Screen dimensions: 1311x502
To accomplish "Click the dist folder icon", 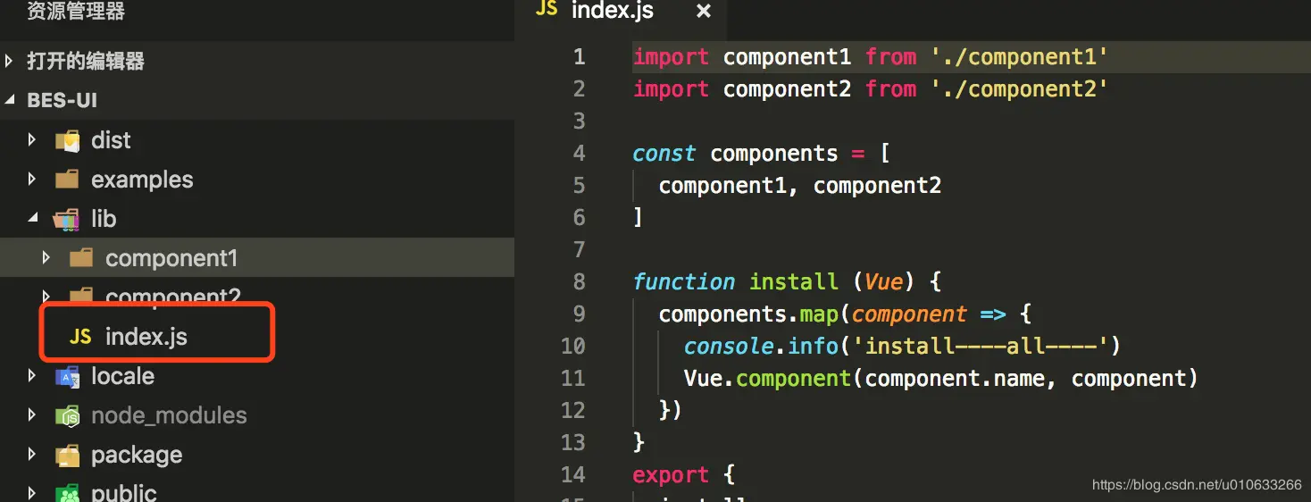I will coord(67,140).
